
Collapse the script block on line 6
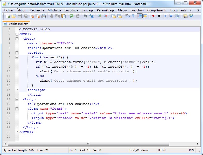17,53
